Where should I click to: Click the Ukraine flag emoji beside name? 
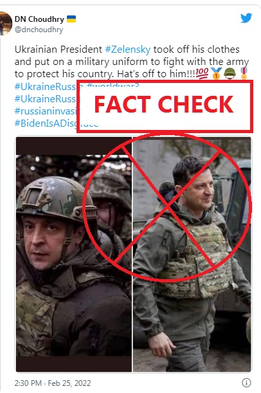pyautogui.click(x=71, y=19)
